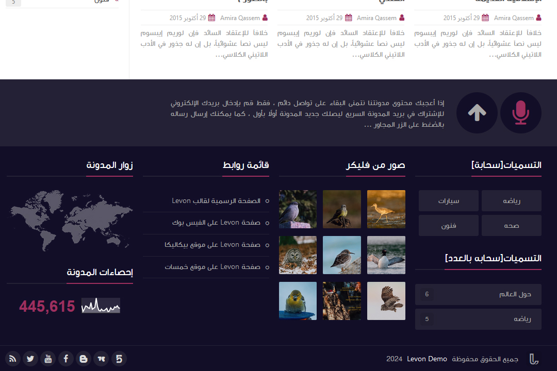557x371 pixels.
Task: Click the count badge 5 in the رياضه row
Action: 427,319
